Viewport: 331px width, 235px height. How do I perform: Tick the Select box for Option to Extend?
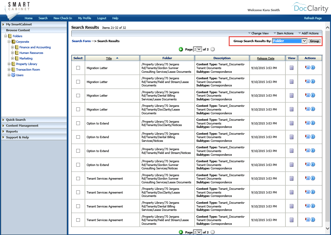(78, 123)
